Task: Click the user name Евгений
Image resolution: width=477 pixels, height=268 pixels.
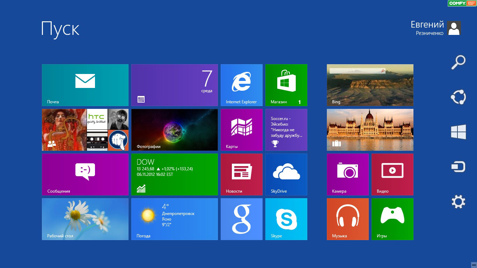Action: (x=427, y=25)
